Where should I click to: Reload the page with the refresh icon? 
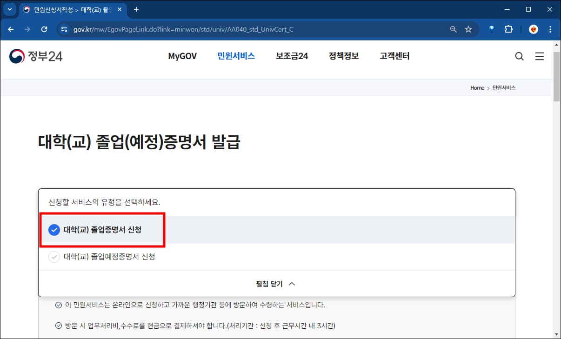pyautogui.click(x=44, y=29)
